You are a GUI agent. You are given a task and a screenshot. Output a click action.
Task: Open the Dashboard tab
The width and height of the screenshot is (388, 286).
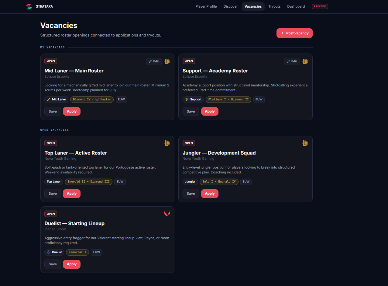coord(296,6)
